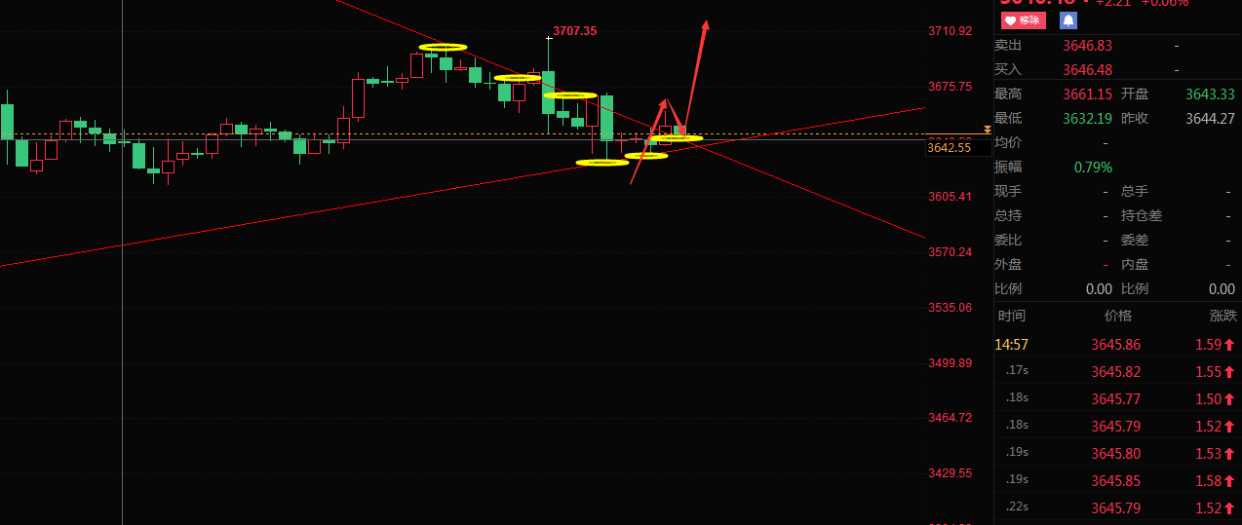Click the 买入 buy price 3646.48
Screen dimensions: 1242x525
1087,70
